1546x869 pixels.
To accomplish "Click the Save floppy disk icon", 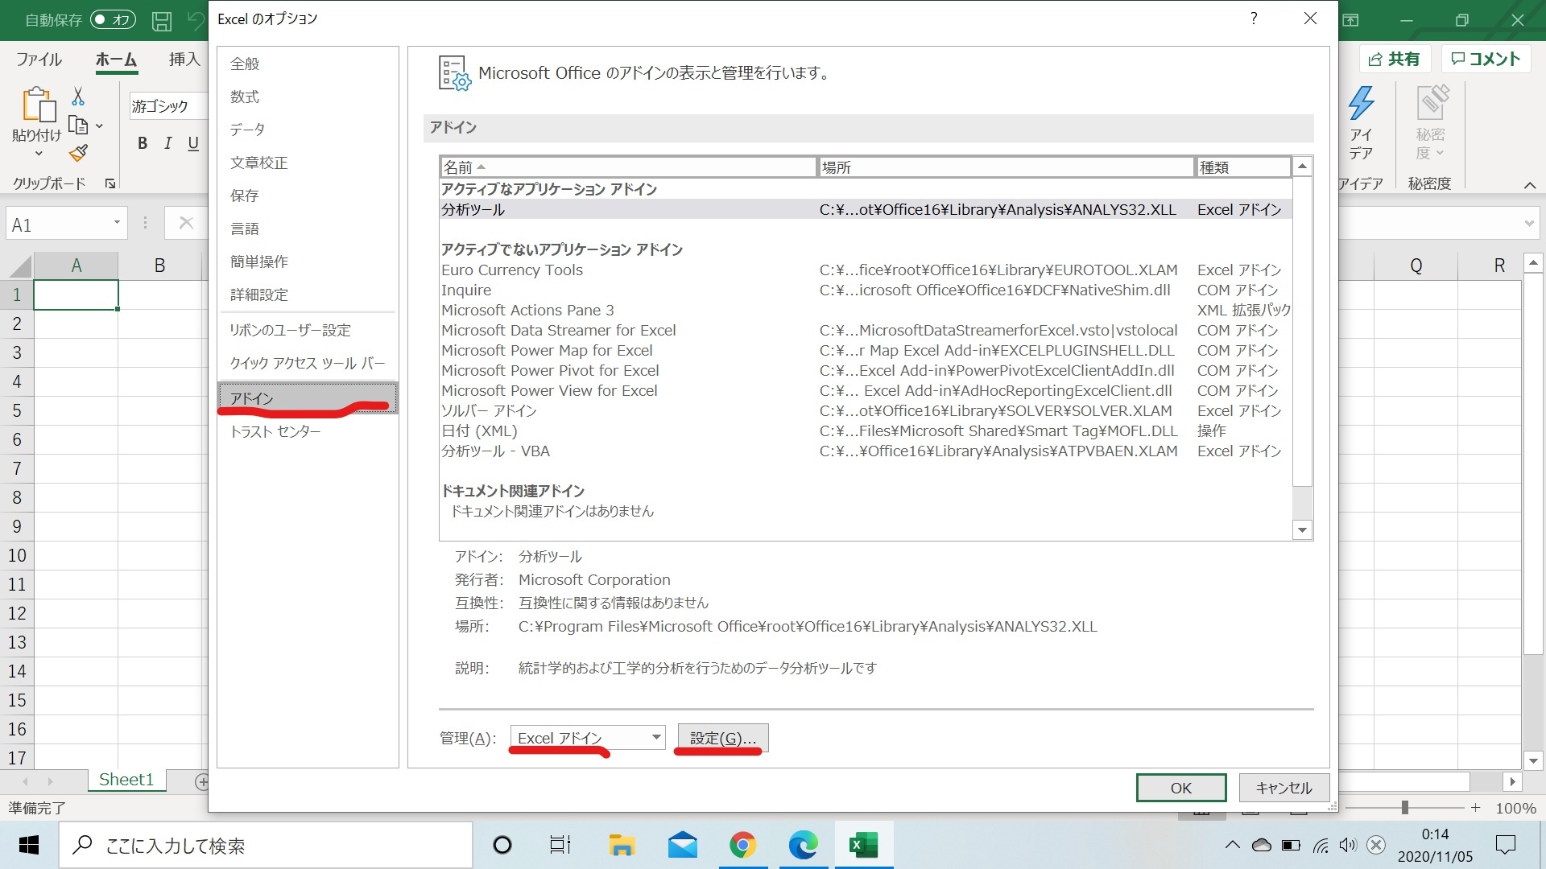I will tap(162, 20).
